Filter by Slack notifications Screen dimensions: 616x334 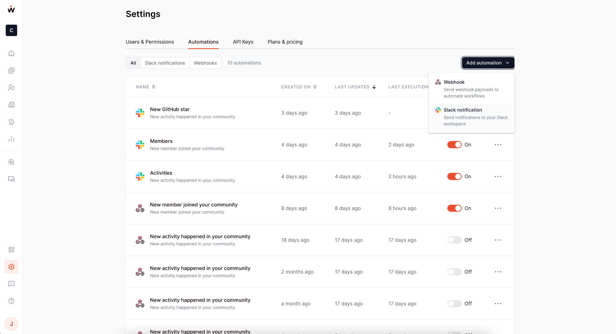point(165,63)
